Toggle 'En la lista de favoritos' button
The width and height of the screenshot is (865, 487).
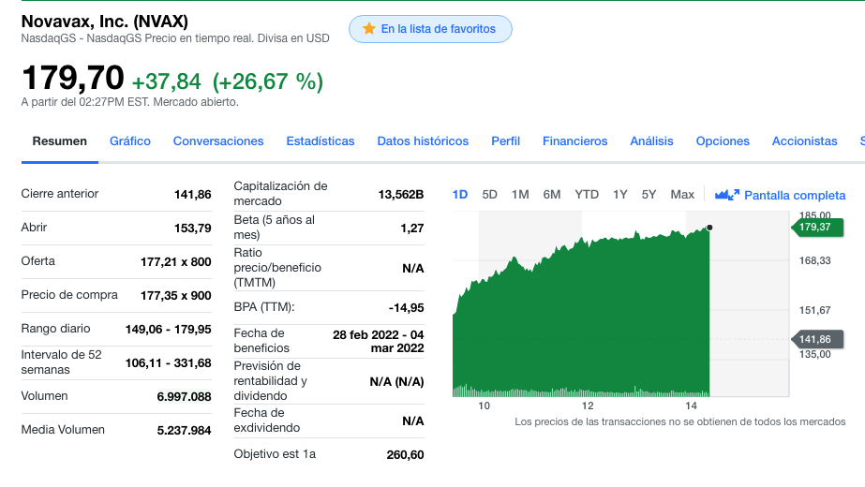tap(430, 29)
